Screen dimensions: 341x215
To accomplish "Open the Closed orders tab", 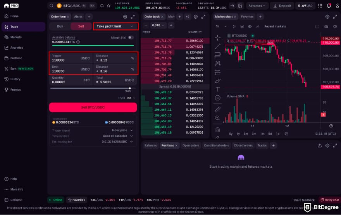I will [x=243, y=145].
